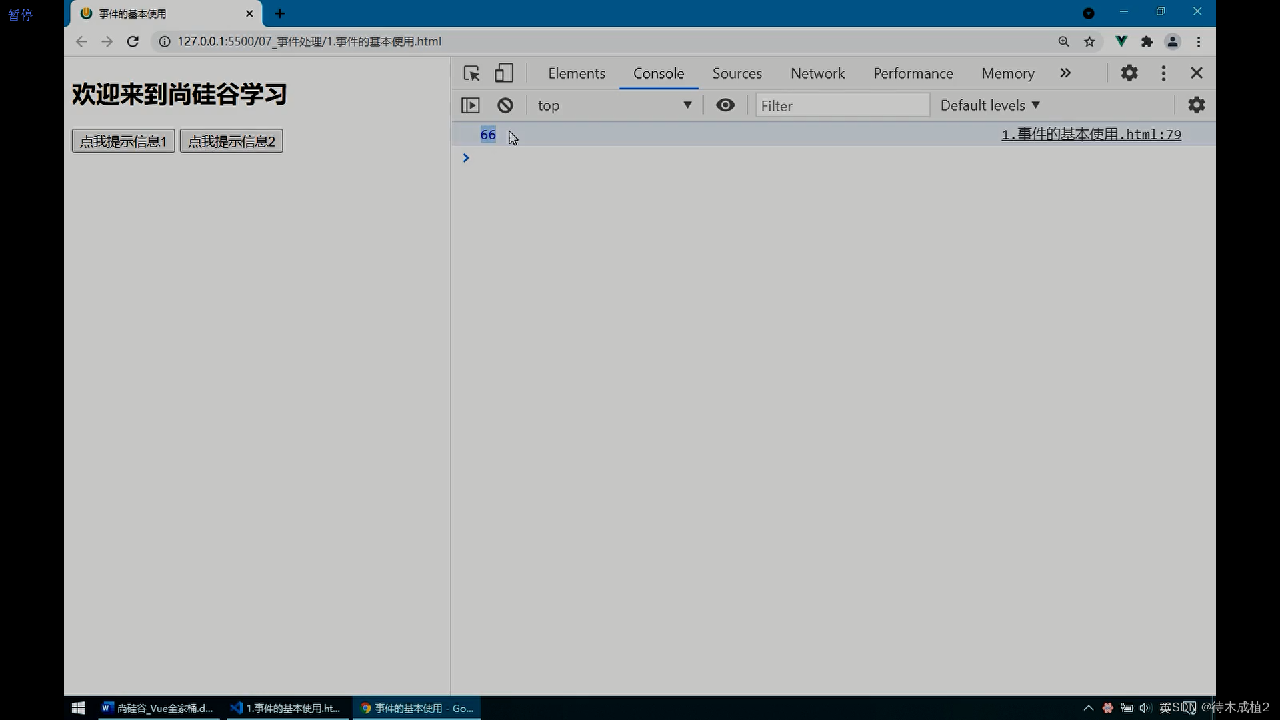Switch to the Sources tab
Image resolution: width=1280 pixels, height=720 pixels.
(x=737, y=73)
